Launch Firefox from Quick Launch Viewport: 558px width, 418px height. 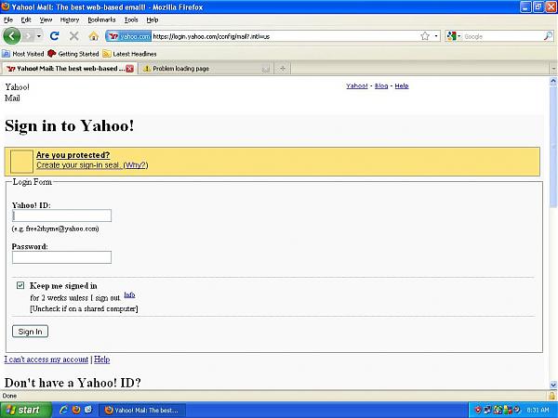tap(76, 410)
